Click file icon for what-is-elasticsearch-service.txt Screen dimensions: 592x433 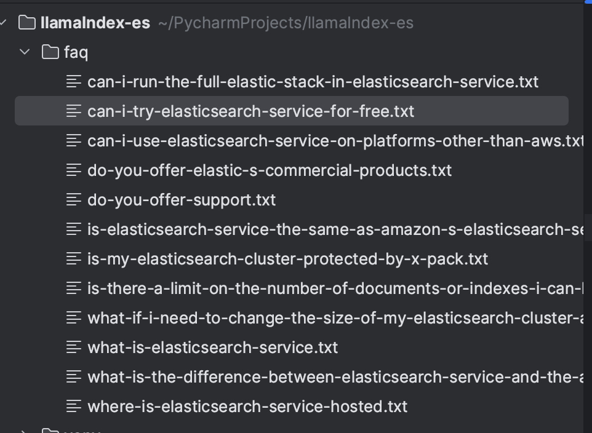click(74, 348)
